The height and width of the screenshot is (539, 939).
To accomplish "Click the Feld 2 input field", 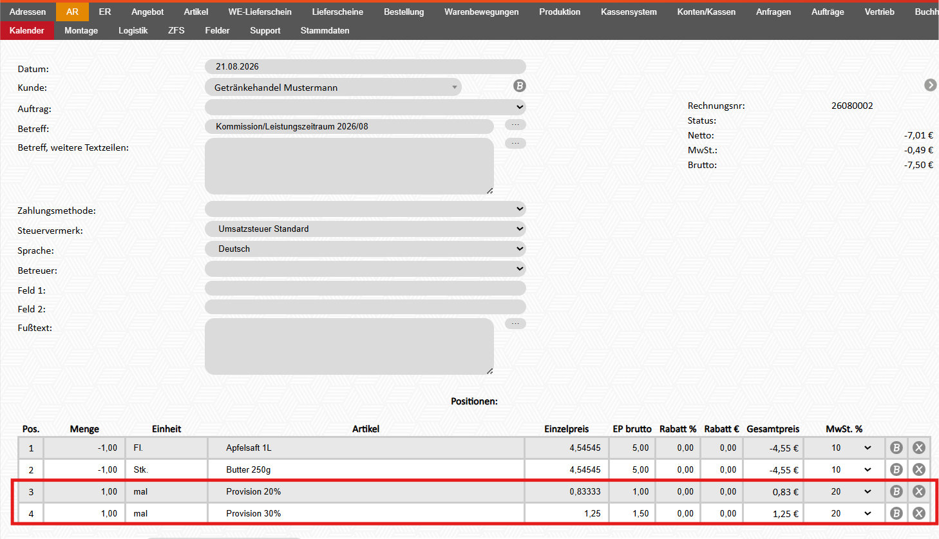I will 365,307.
